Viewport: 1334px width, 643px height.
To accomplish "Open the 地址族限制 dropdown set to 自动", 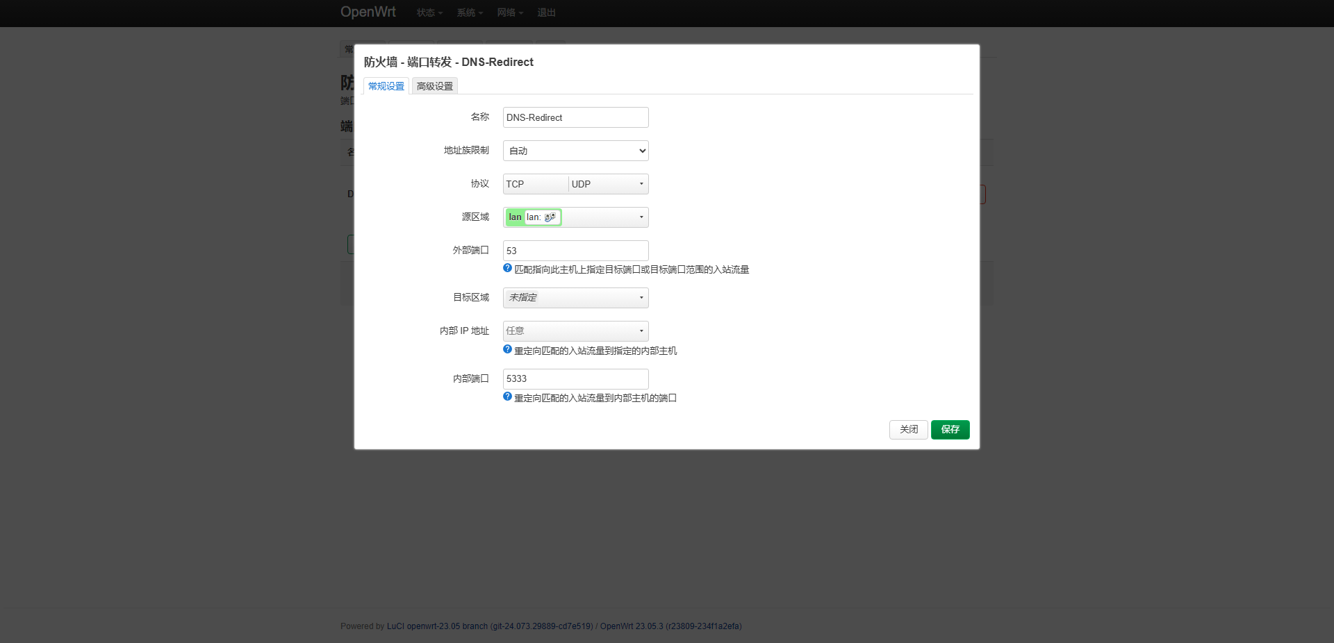I will 575,151.
